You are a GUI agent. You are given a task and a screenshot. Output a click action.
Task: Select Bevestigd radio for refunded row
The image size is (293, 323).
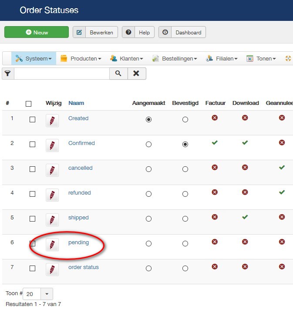tap(185, 194)
